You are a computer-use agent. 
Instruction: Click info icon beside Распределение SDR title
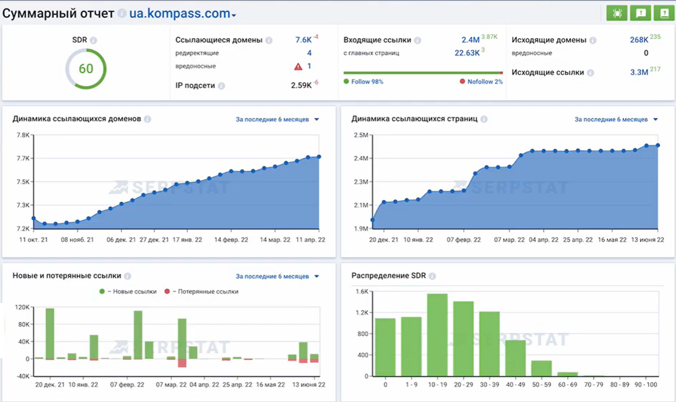(432, 276)
